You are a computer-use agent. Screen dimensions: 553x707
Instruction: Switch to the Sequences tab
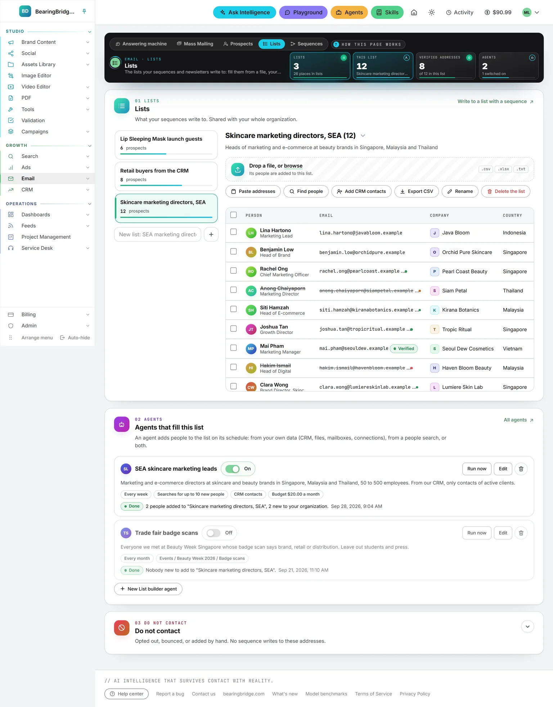click(x=307, y=44)
